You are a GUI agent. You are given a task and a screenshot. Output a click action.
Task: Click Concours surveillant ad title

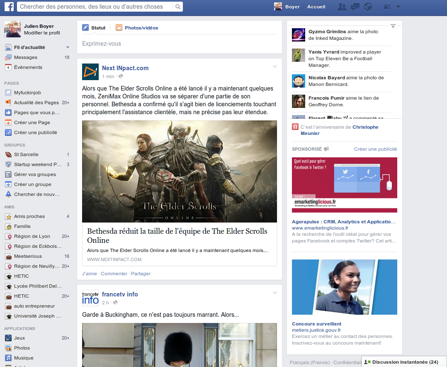[x=316, y=324]
